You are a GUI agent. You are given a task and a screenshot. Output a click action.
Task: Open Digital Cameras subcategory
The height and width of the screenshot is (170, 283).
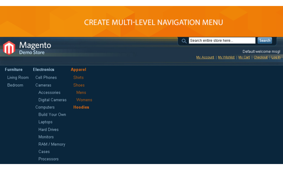pos(53,100)
